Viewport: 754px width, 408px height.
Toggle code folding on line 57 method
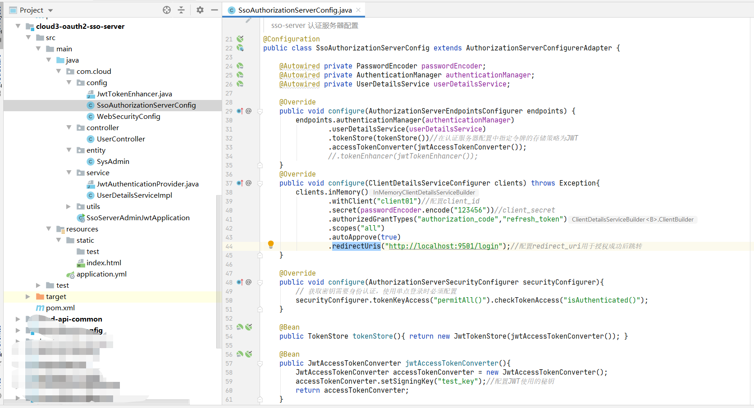click(x=260, y=363)
